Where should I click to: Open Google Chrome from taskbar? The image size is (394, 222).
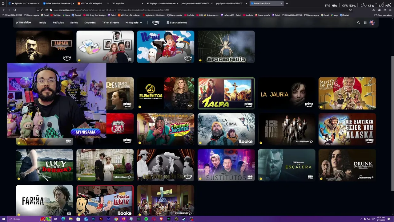pos(116,219)
